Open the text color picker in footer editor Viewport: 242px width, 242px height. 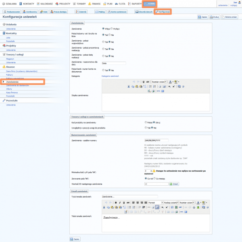171,82
